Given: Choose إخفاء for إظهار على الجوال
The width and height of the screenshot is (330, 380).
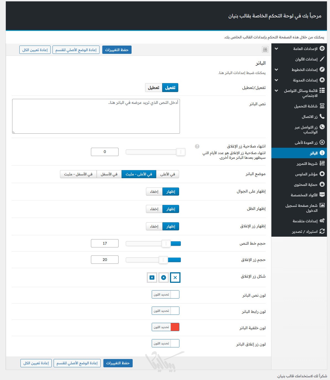Looking at the screenshot, I should tap(154, 192).
